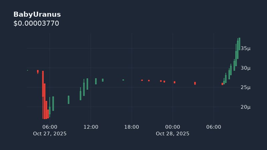Click the $0.00003770 price value
This screenshot has height=150, width=267.
pos(36,23)
